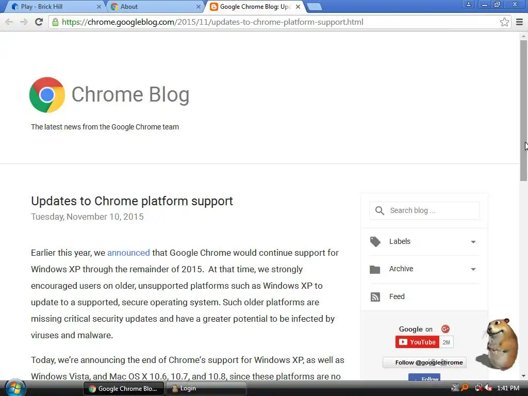Expand the Labels dropdown arrow
Image resolution: width=528 pixels, height=396 pixels.
coord(473,242)
